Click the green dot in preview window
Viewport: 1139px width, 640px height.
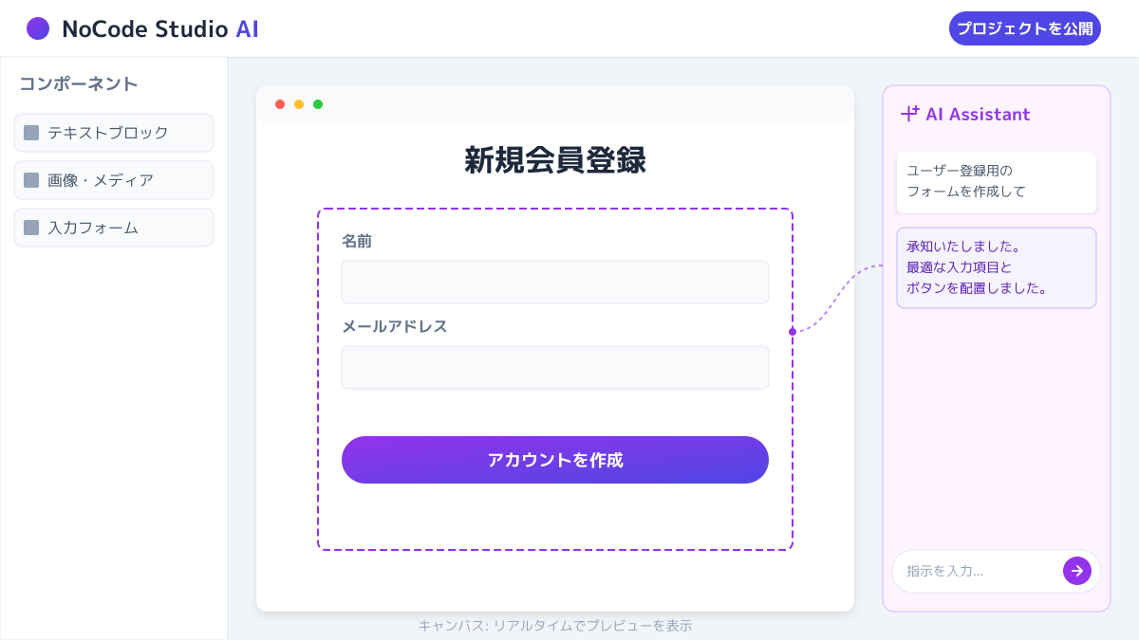[x=318, y=104]
